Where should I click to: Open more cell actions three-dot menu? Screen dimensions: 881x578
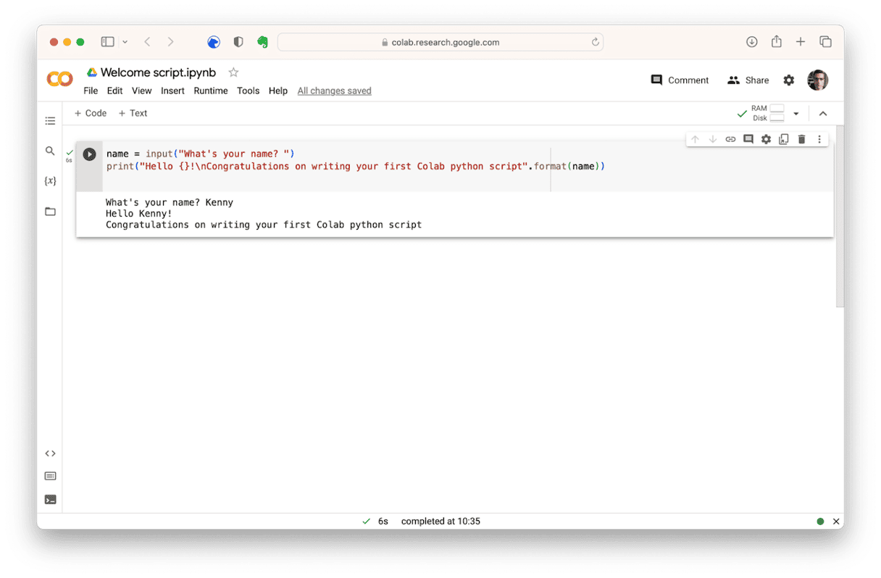coord(819,139)
